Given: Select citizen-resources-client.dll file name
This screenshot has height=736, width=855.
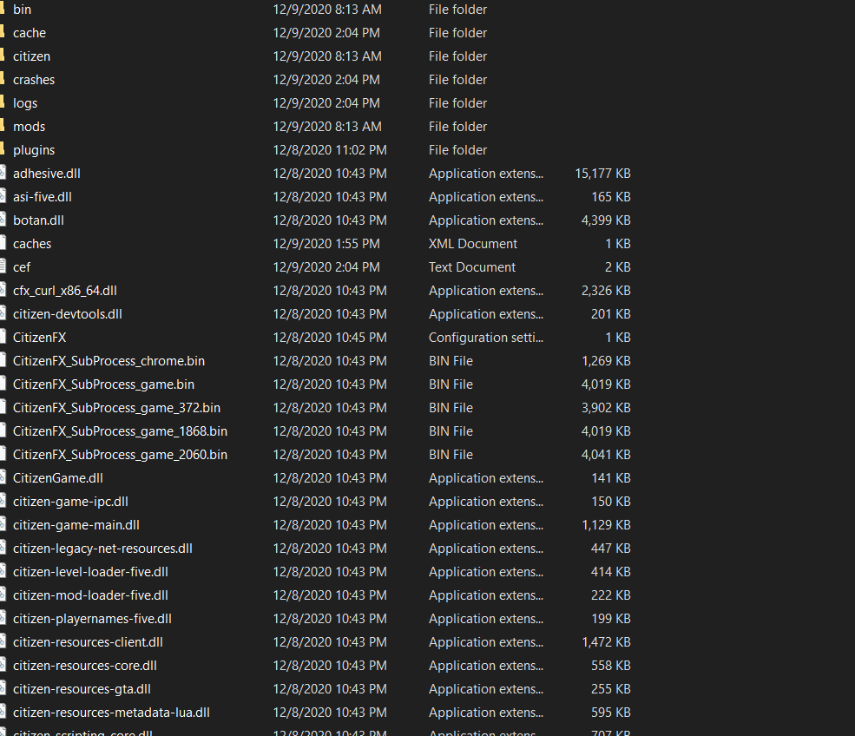Looking at the screenshot, I should coord(88,642).
